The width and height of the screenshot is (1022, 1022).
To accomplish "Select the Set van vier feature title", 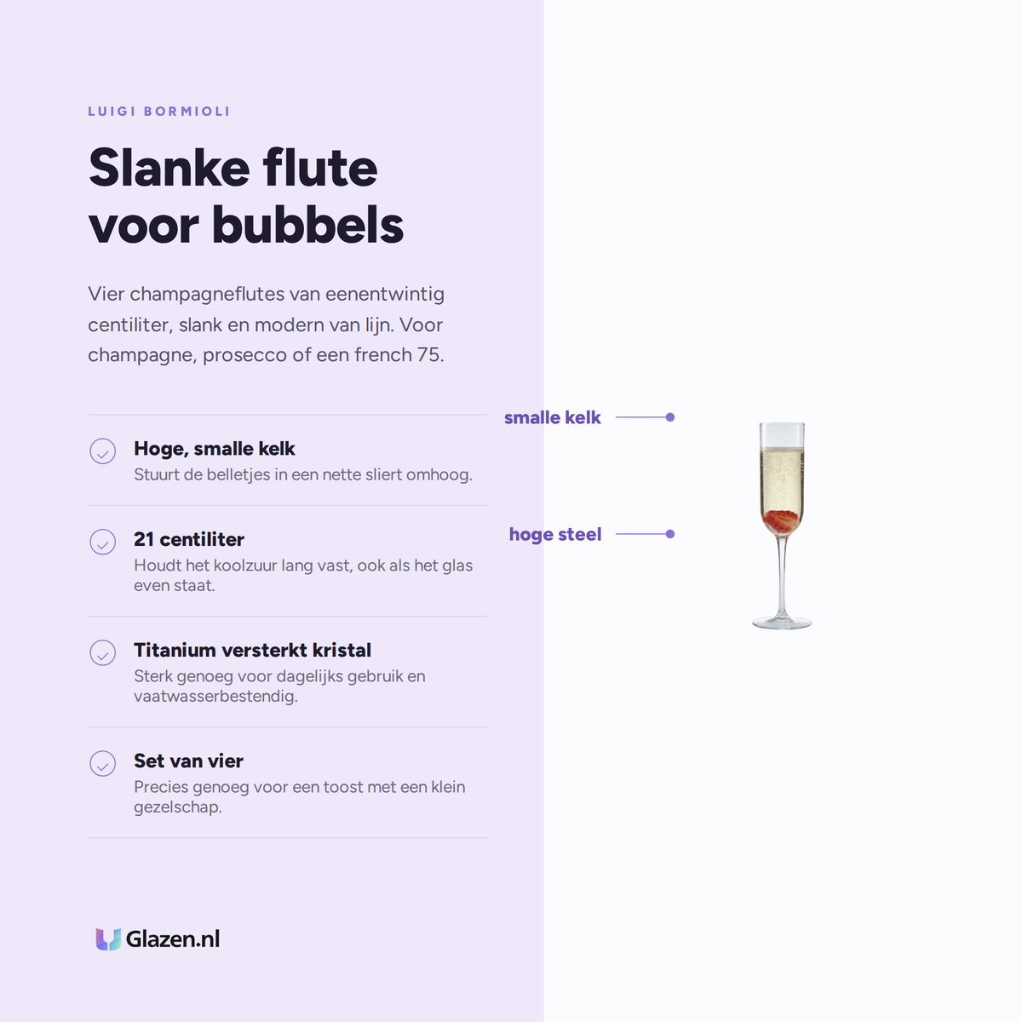I will 188,761.
